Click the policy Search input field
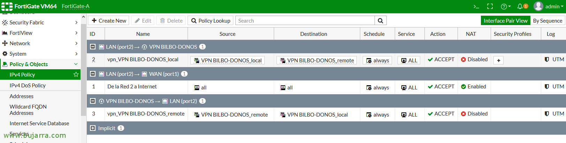 (x=305, y=21)
